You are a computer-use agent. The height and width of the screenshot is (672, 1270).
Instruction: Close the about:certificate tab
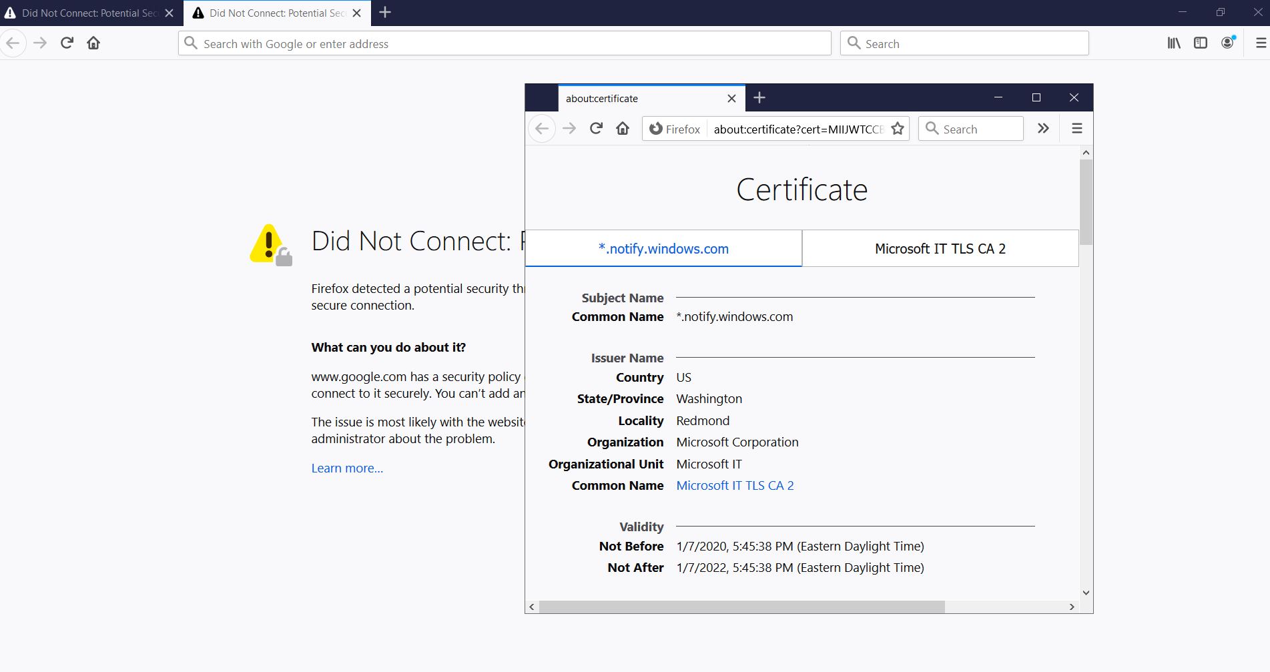tap(731, 98)
